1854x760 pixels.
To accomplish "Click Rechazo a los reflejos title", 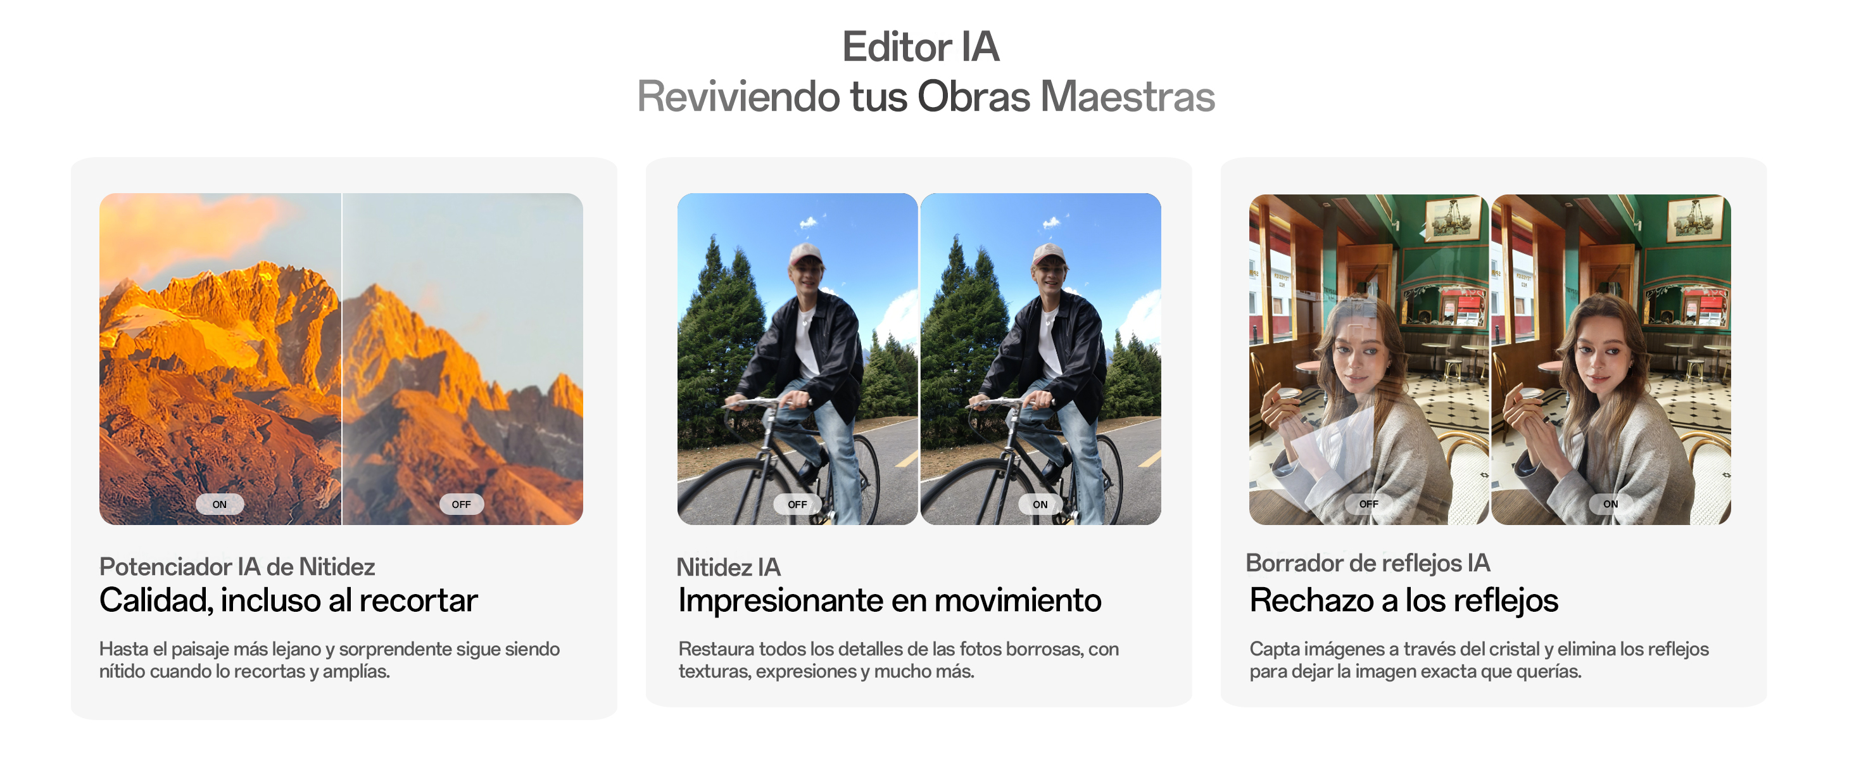I will [x=1404, y=600].
